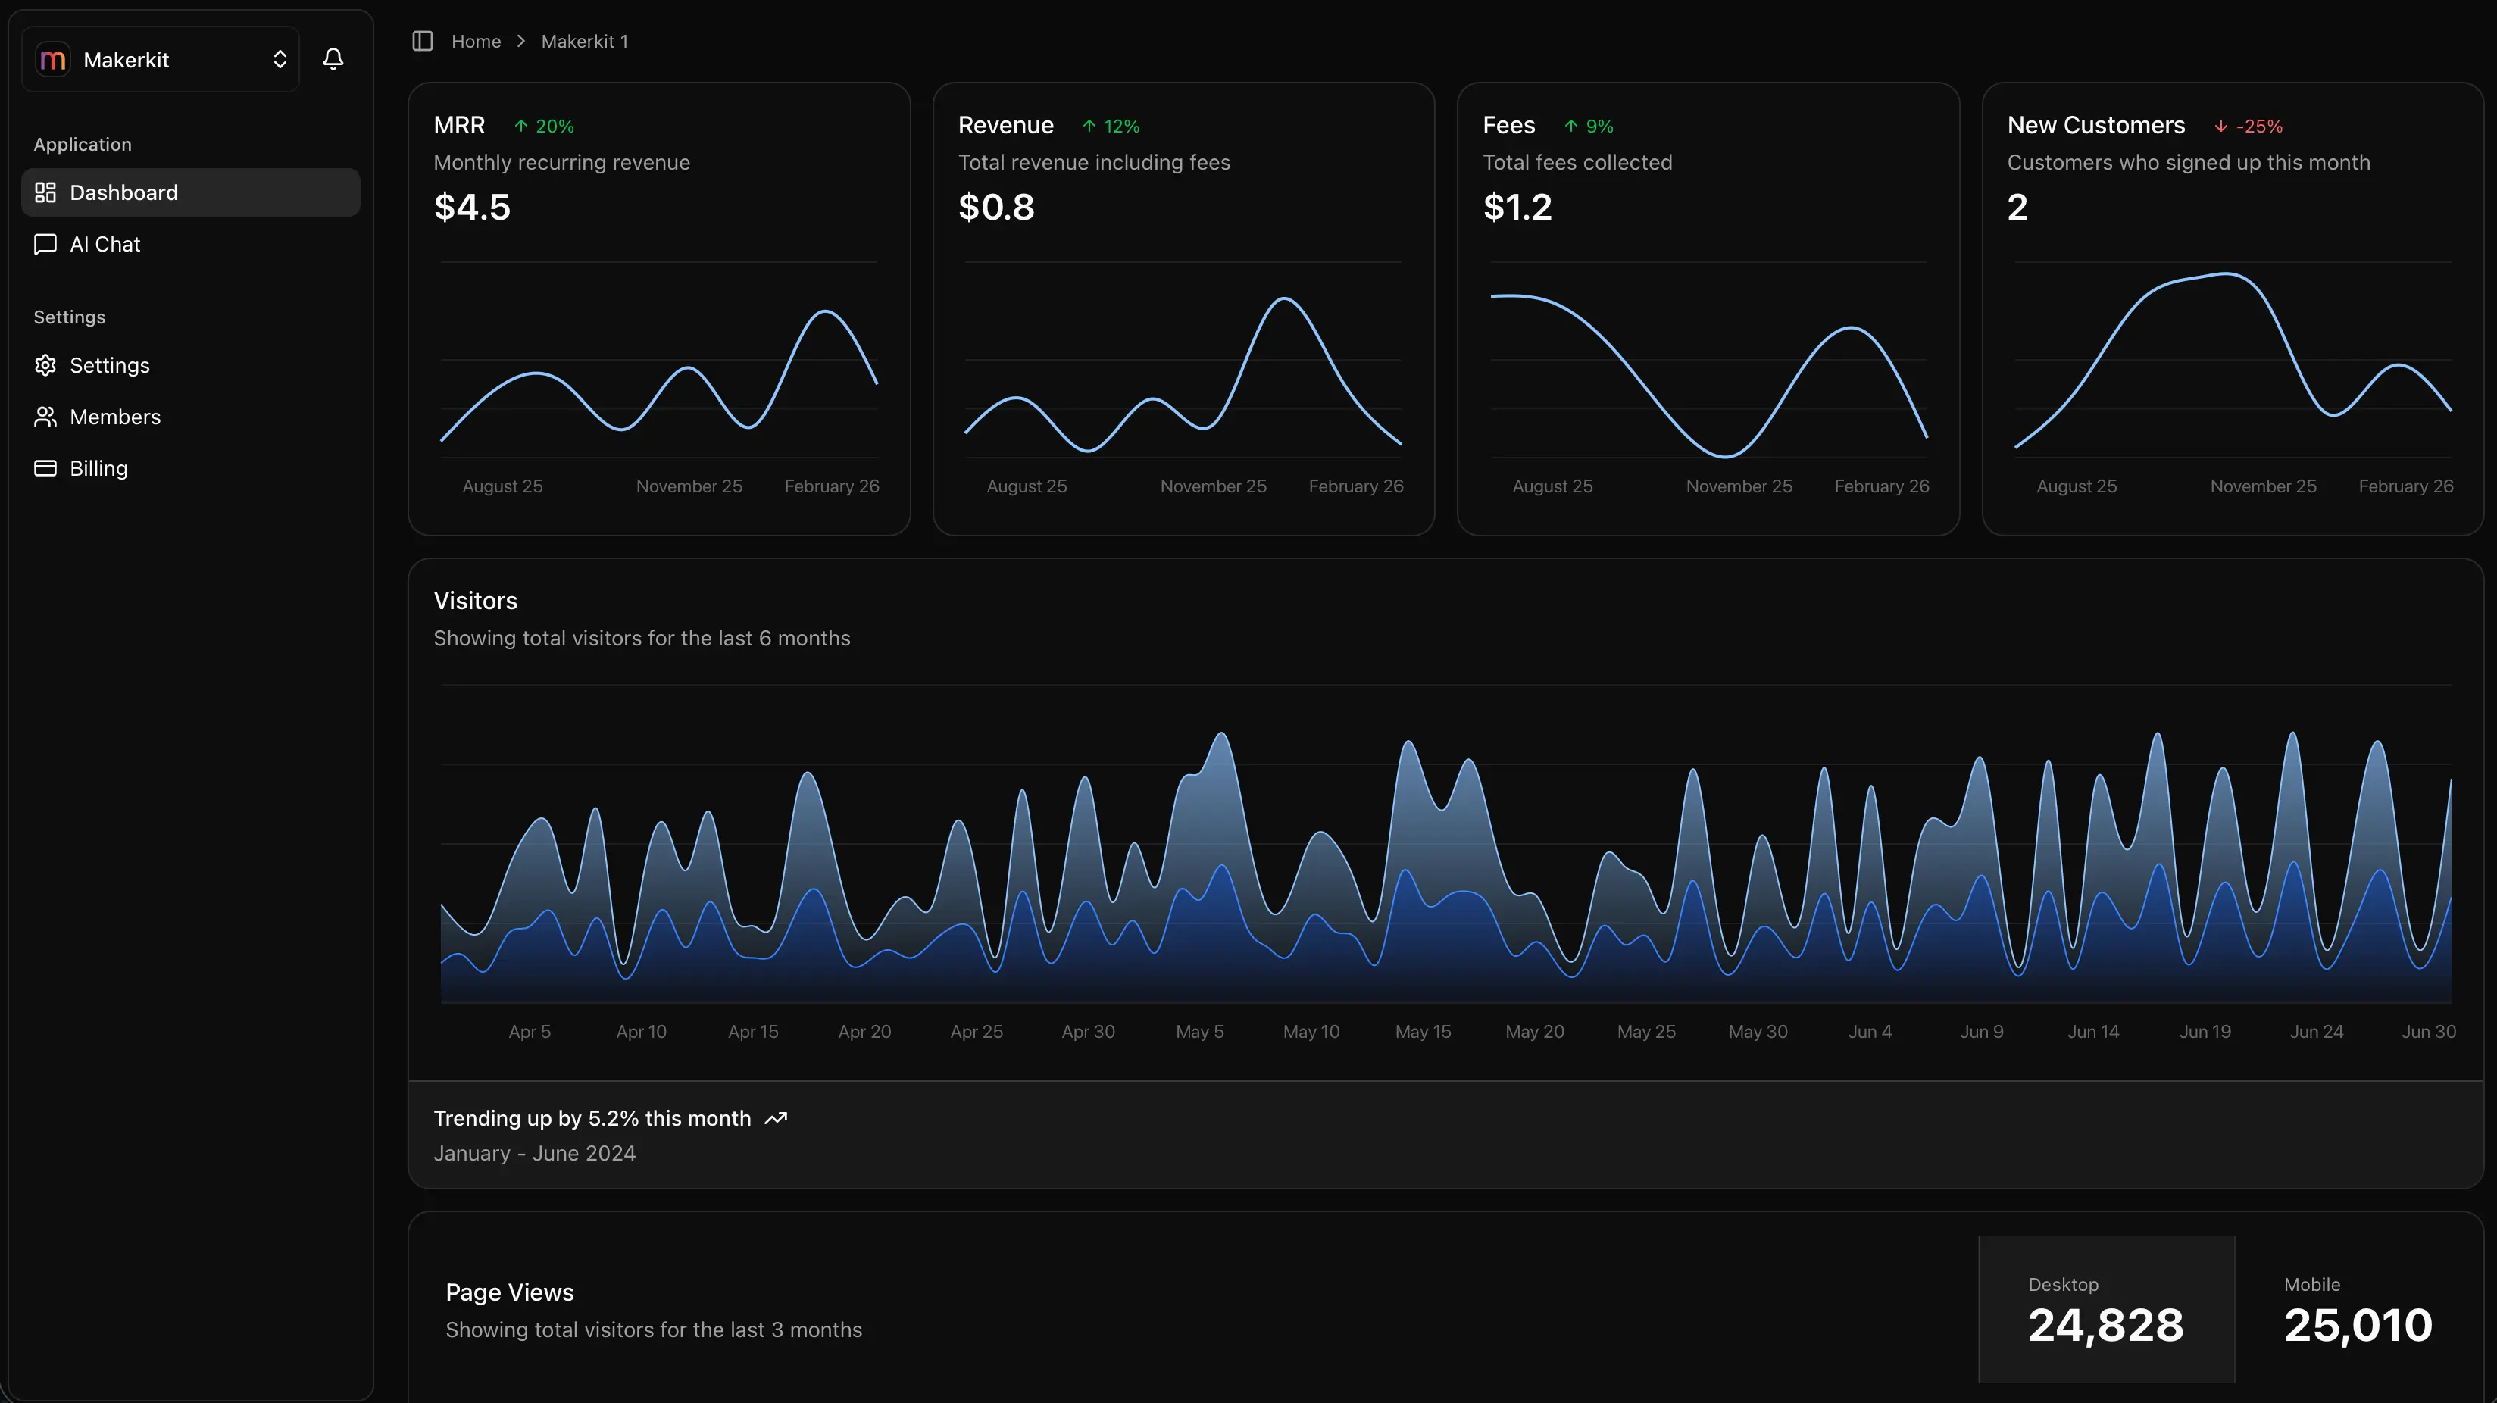Click the New Customers card
Screen dimensions: 2497x1403
2230,308
